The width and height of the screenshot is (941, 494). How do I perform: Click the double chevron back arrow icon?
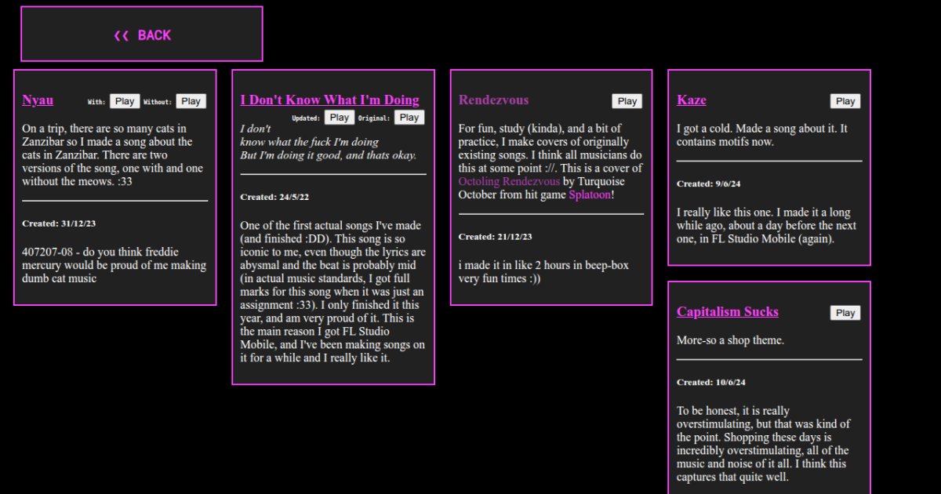click(121, 35)
